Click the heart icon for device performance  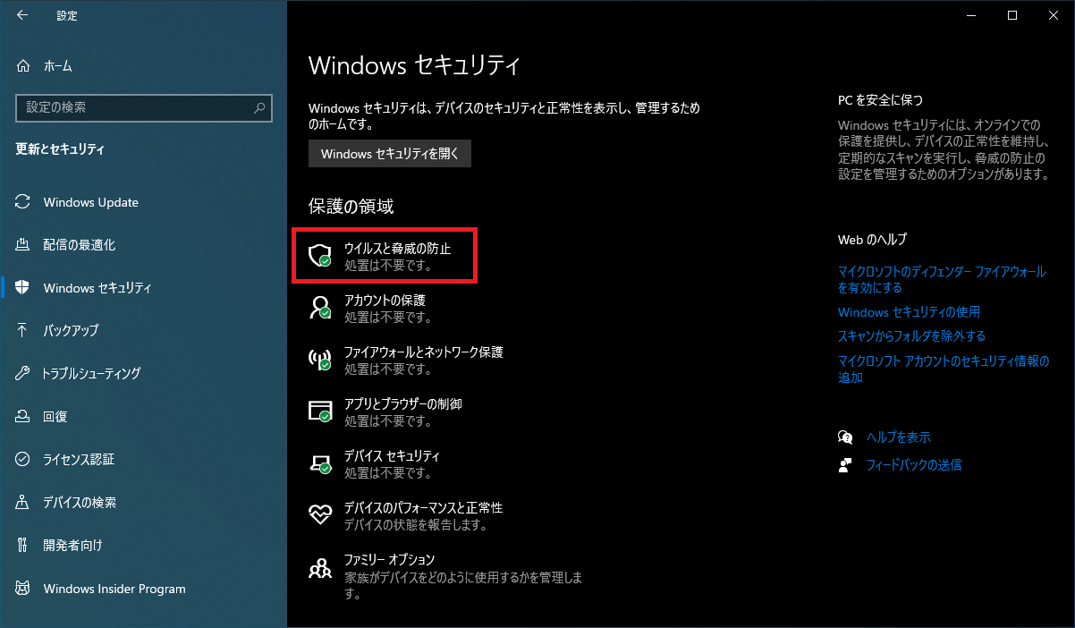tap(320, 513)
